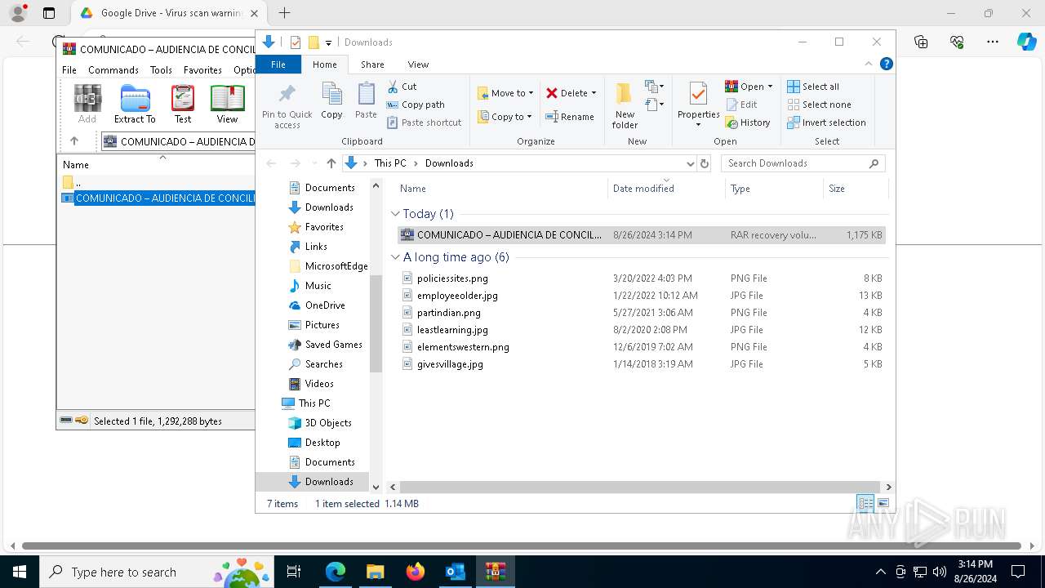
Task: Click This PC in address breadcrumb
Action: [390, 163]
